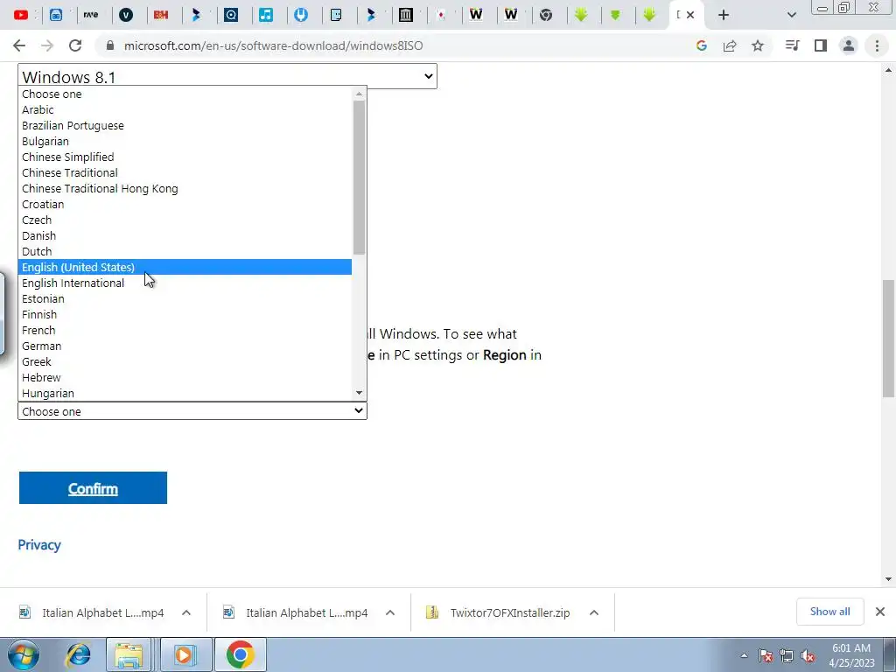Screen dimensions: 896x672
Task: Launch Internet Explorer from the taskbar
Action: 78,654
